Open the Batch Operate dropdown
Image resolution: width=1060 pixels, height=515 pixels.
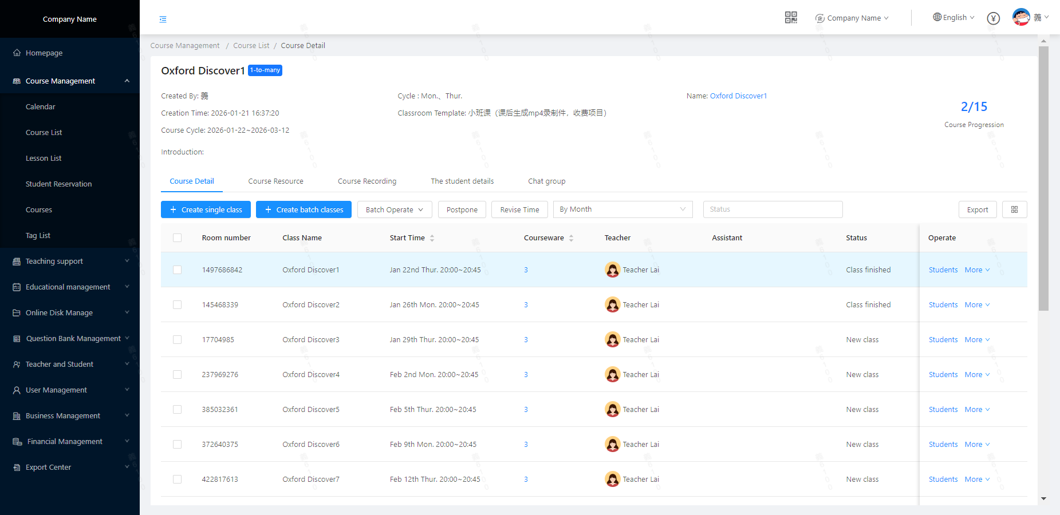coord(394,209)
